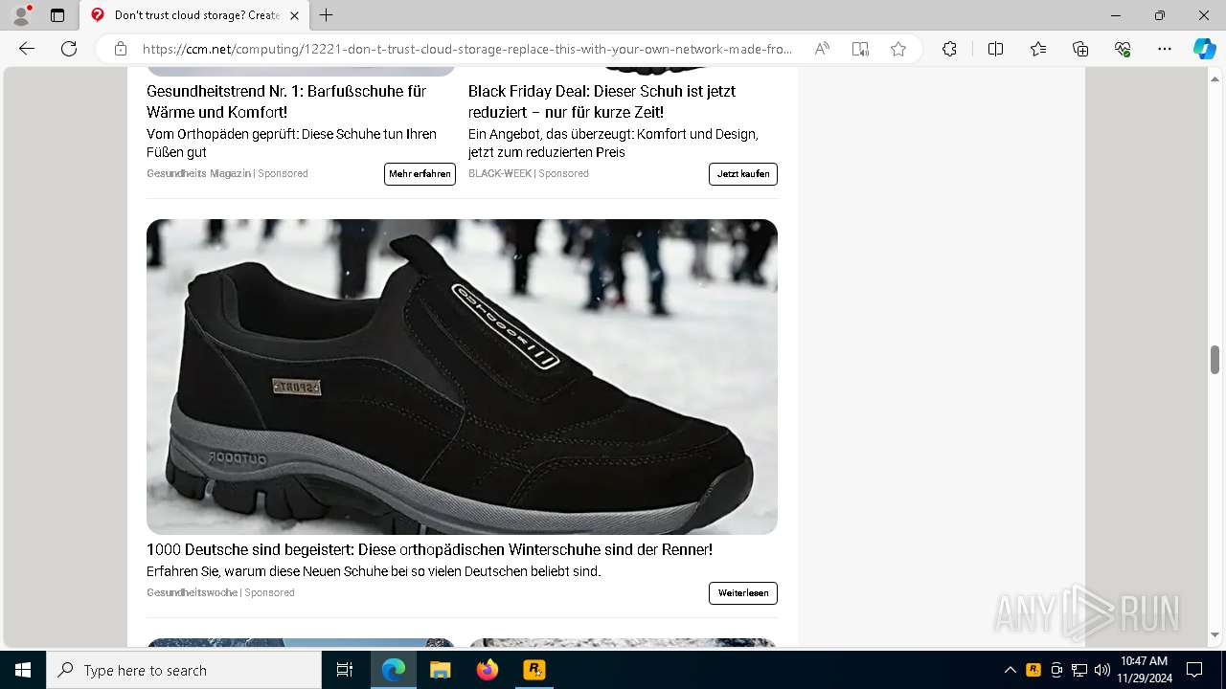Open immersive reader / translate icon
Image resolution: width=1226 pixels, height=689 pixels.
(x=860, y=49)
